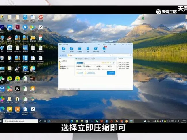Select the ..(上级目录) row in the file list
This screenshot has height=140, width=187.
coord(64,61)
